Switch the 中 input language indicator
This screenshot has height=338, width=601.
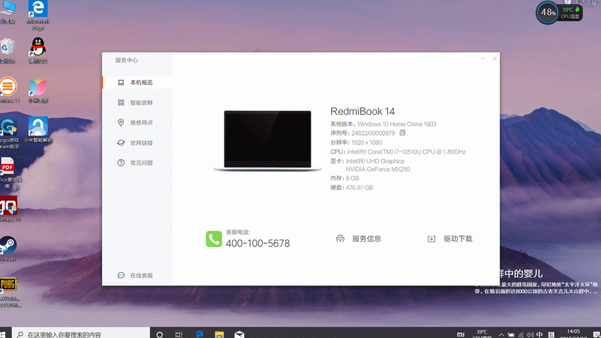point(540,335)
